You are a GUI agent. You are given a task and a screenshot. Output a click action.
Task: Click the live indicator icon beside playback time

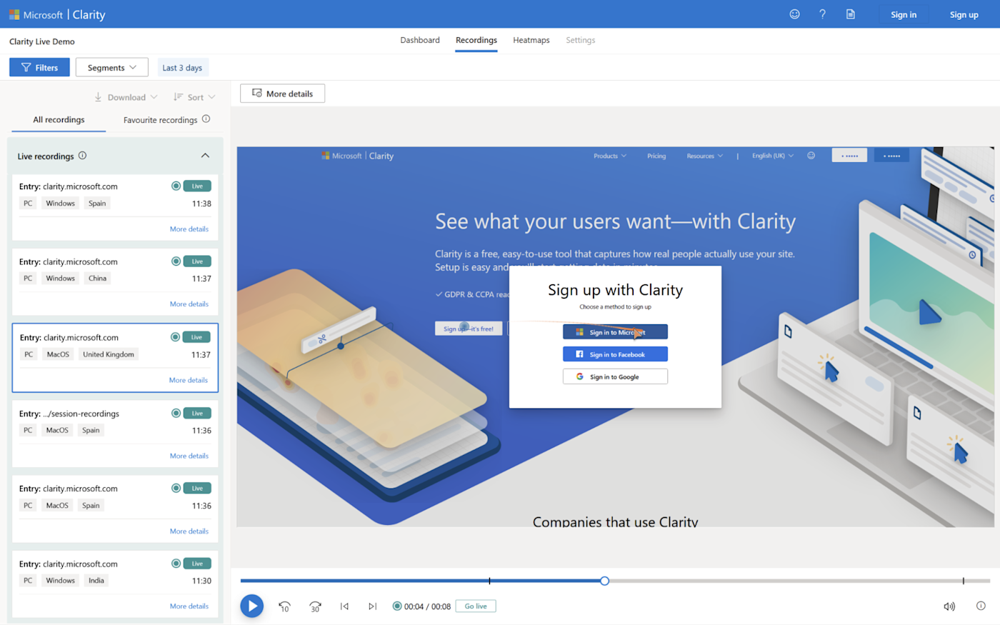pyautogui.click(x=397, y=606)
